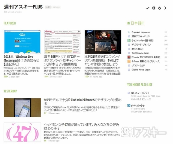173x144 pixels.
Task: Open ライフハッカー[日本版] feed
Action: 142,41
